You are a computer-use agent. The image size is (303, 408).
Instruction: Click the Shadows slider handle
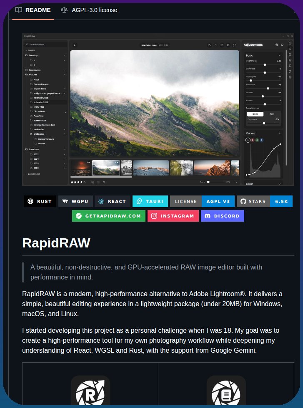point(268,89)
